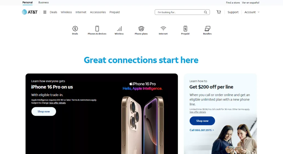Click the AT&T globe logo
This screenshot has width=283, height=154.
(x=24, y=12)
